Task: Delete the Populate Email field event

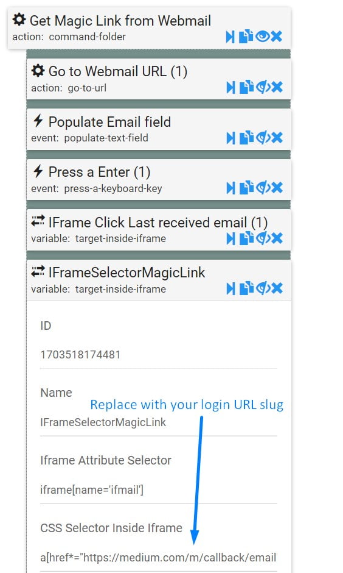Action: click(x=277, y=138)
